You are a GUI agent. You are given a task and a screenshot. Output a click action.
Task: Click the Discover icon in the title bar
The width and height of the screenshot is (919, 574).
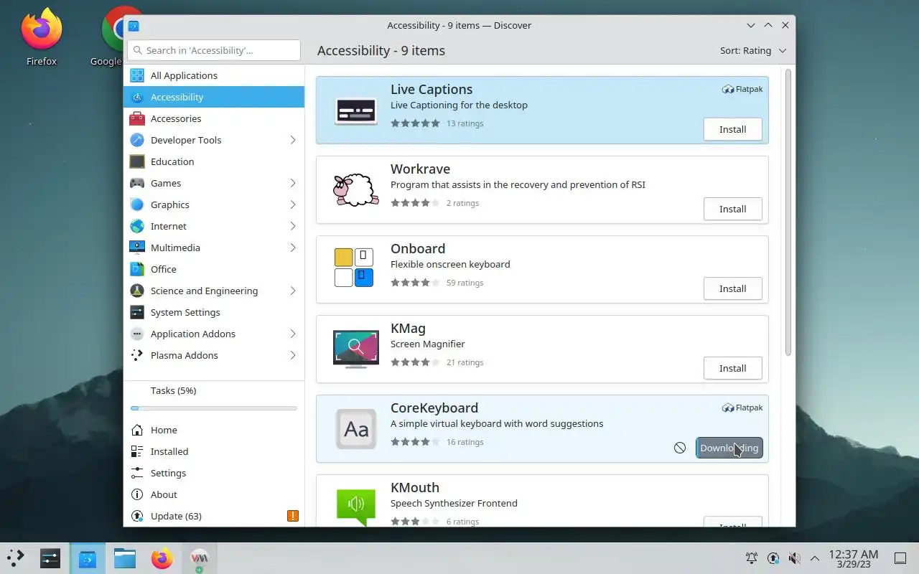click(134, 25)
